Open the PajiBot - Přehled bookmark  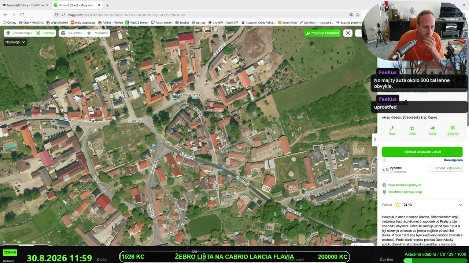(110, 23)
